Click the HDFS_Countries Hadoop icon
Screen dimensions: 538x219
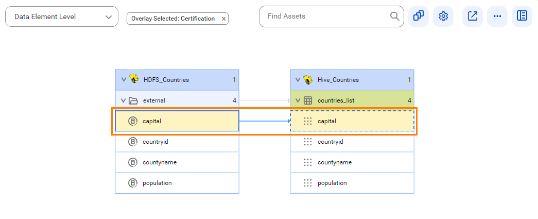point(134,79)
